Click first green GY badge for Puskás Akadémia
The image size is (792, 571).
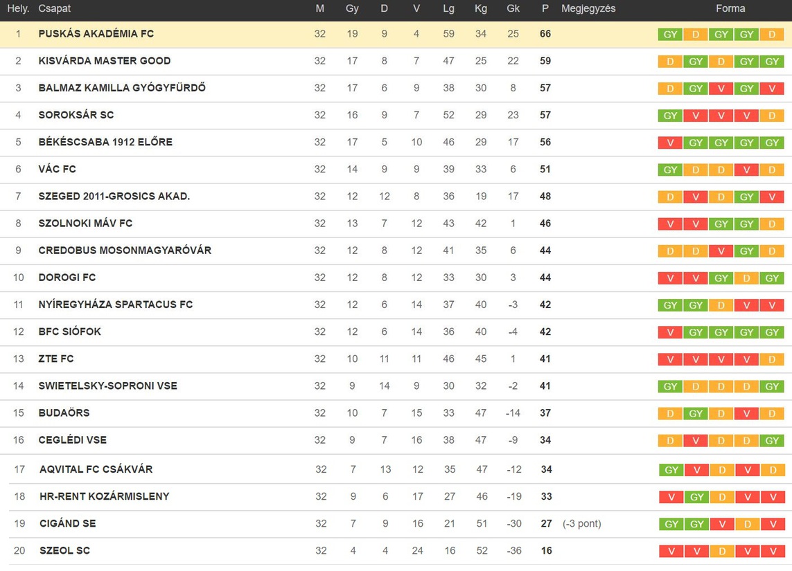click(x=670, y=35)
